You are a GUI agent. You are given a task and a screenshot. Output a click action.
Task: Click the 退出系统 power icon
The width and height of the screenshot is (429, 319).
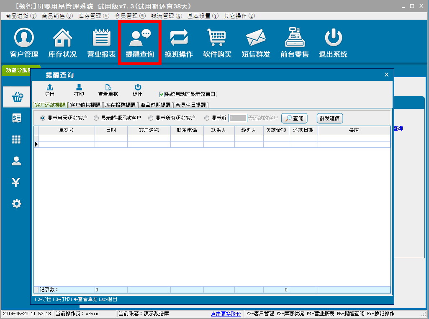333,43
